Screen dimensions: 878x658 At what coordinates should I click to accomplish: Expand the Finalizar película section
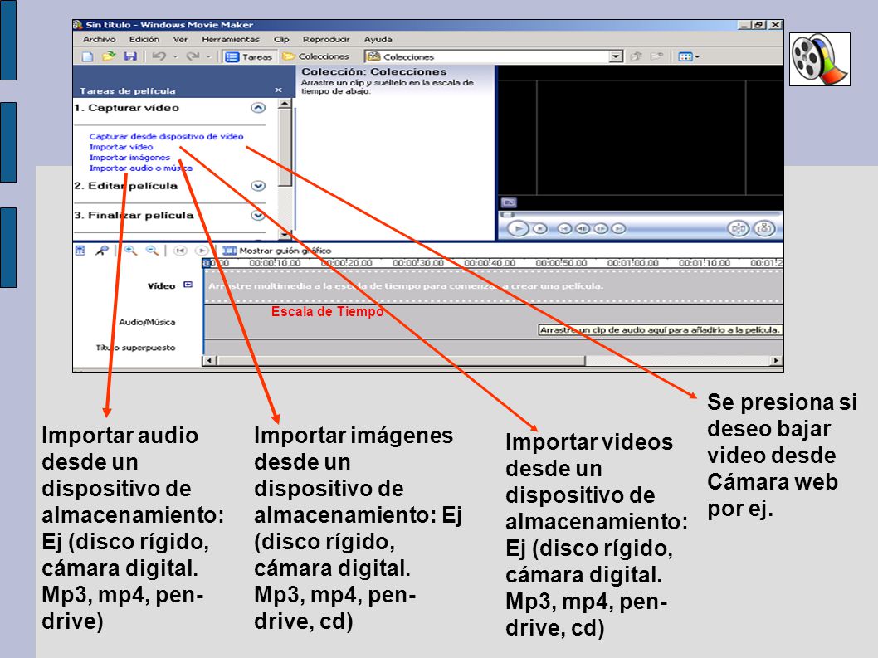(257, 215)
